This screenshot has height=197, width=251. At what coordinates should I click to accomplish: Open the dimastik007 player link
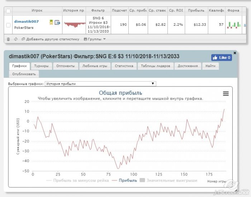pos(27,21)
